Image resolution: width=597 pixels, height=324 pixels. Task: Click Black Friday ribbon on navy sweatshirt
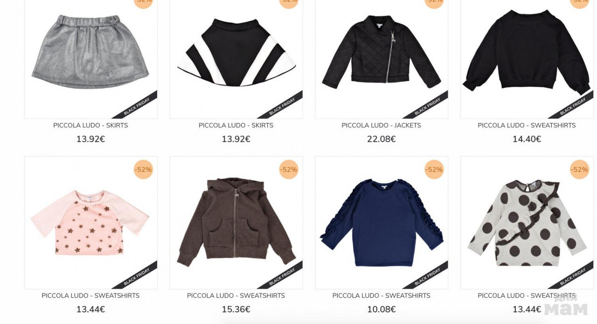coord(428,276)
